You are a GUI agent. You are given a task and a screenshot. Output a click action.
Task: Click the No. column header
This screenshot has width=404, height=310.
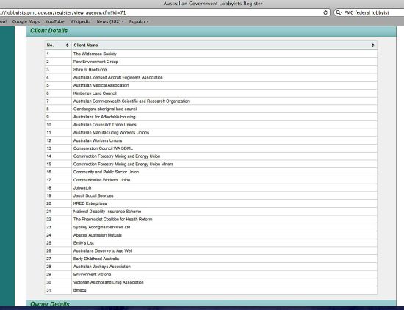58,46
